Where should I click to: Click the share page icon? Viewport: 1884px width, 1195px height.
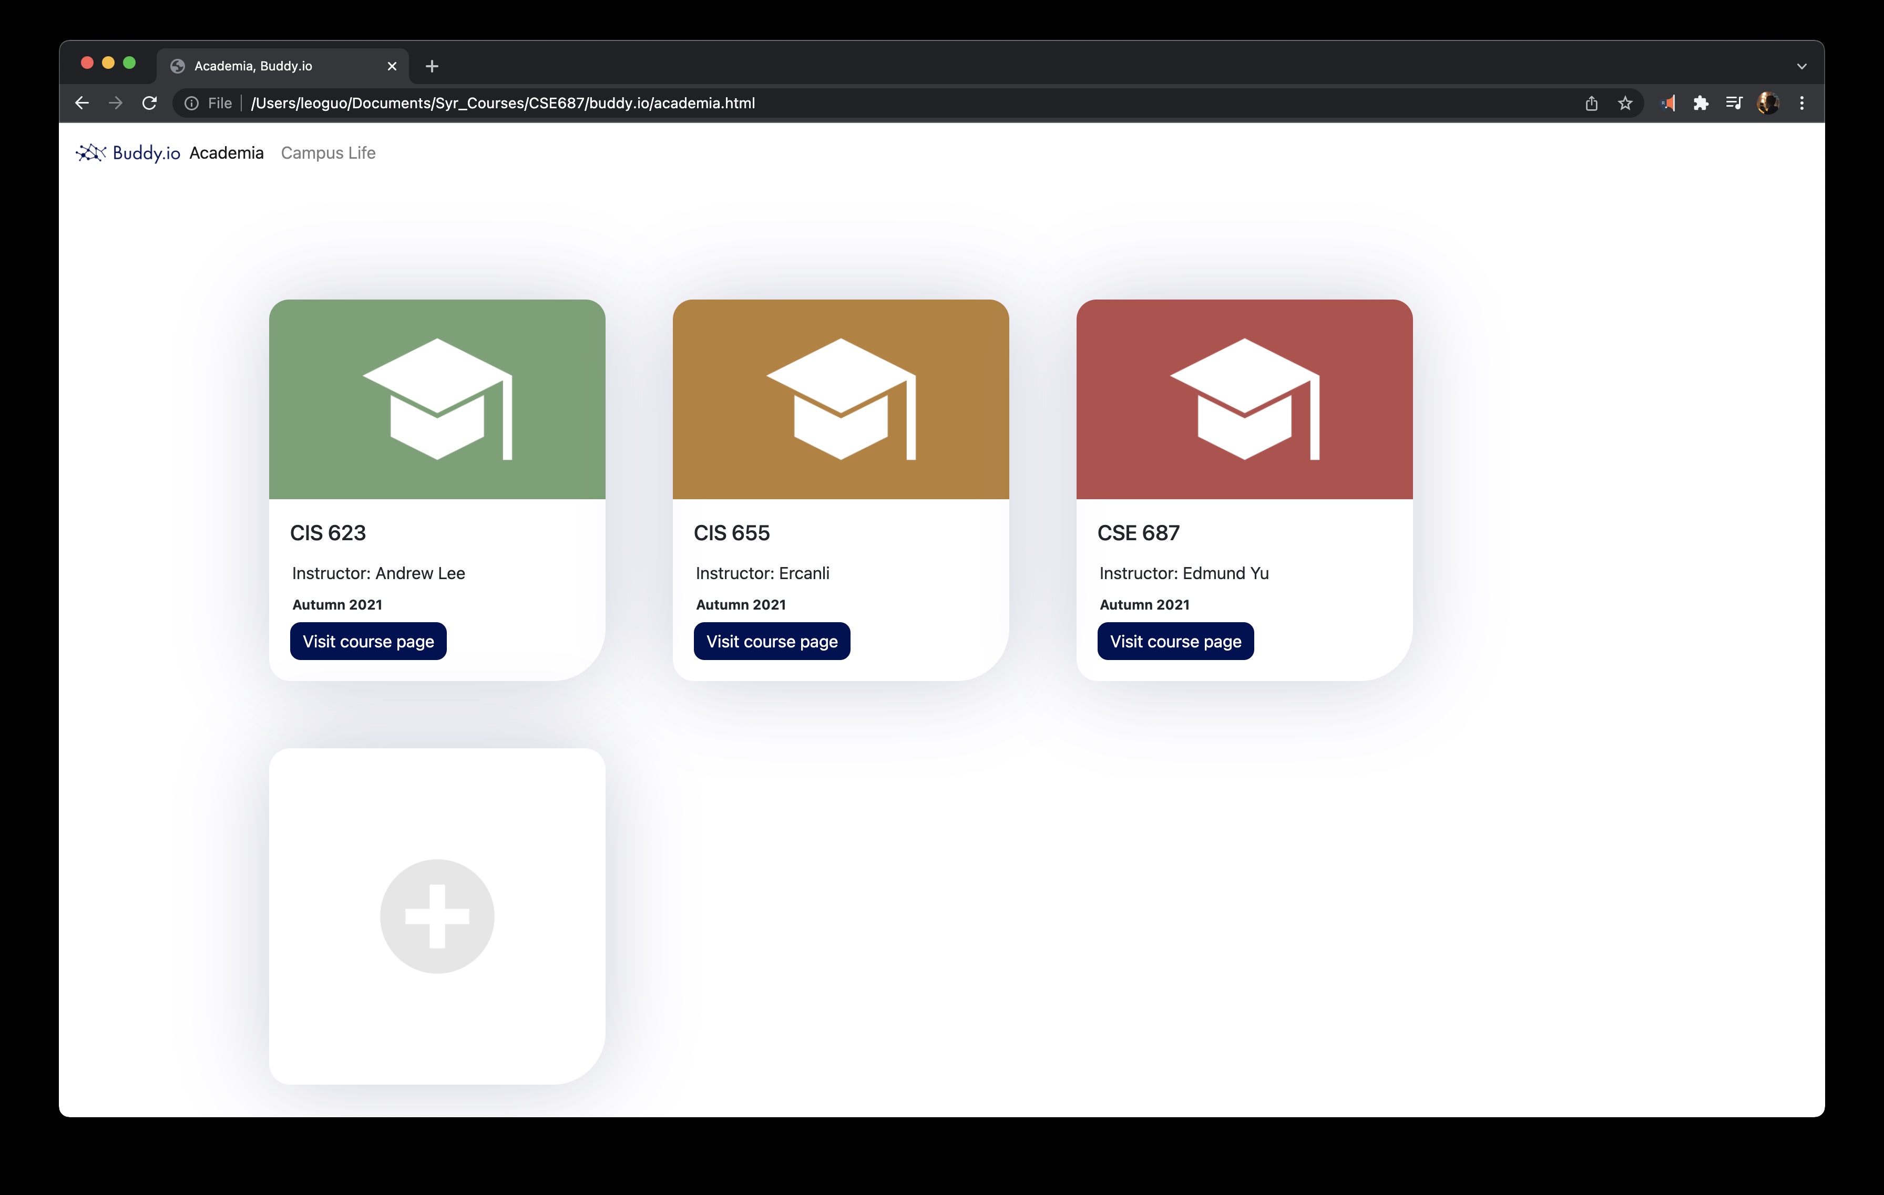(1591, 103)
